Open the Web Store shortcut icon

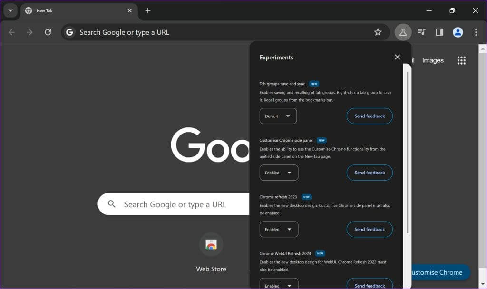pos(211,245)
